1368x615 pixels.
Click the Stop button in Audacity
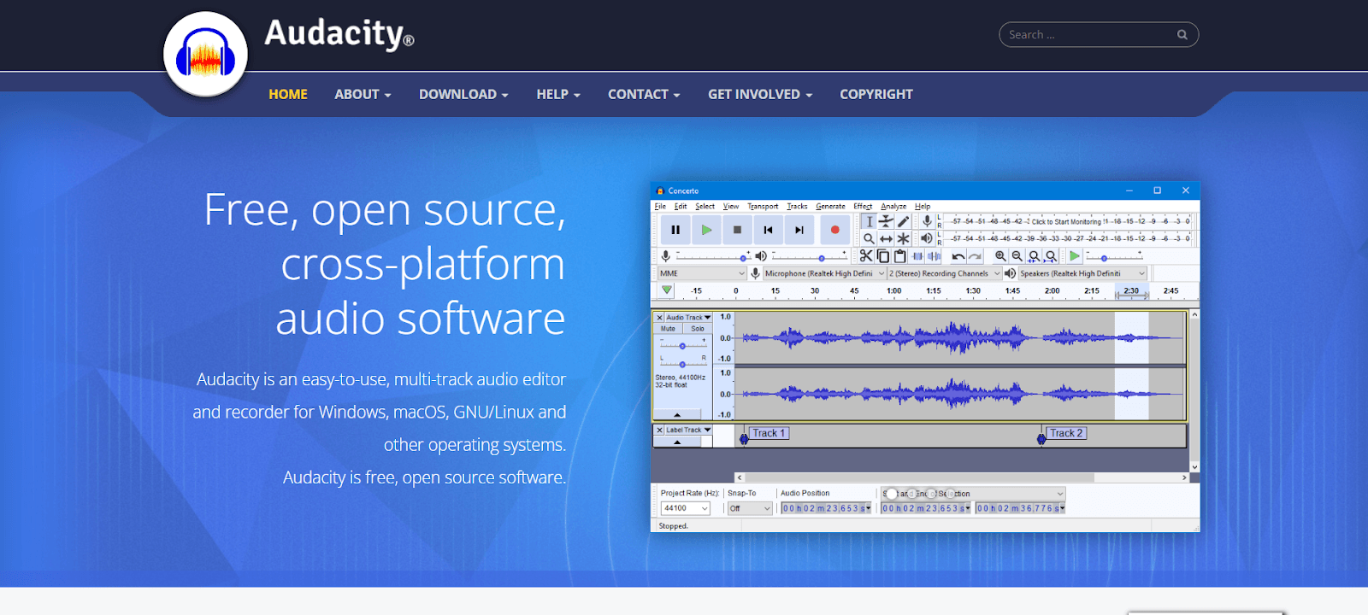737,230
